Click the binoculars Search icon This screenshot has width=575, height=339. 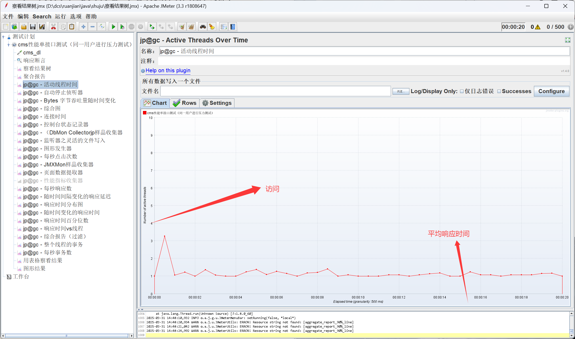pyautogui.click(x=203, y=27)
